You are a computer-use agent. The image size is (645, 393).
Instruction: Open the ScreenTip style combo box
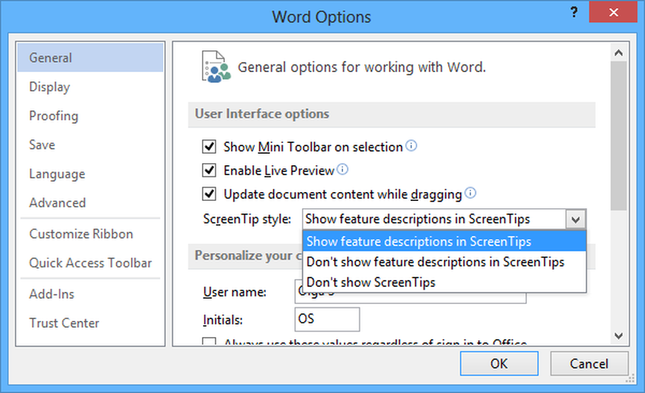click(x=439, y=218)
